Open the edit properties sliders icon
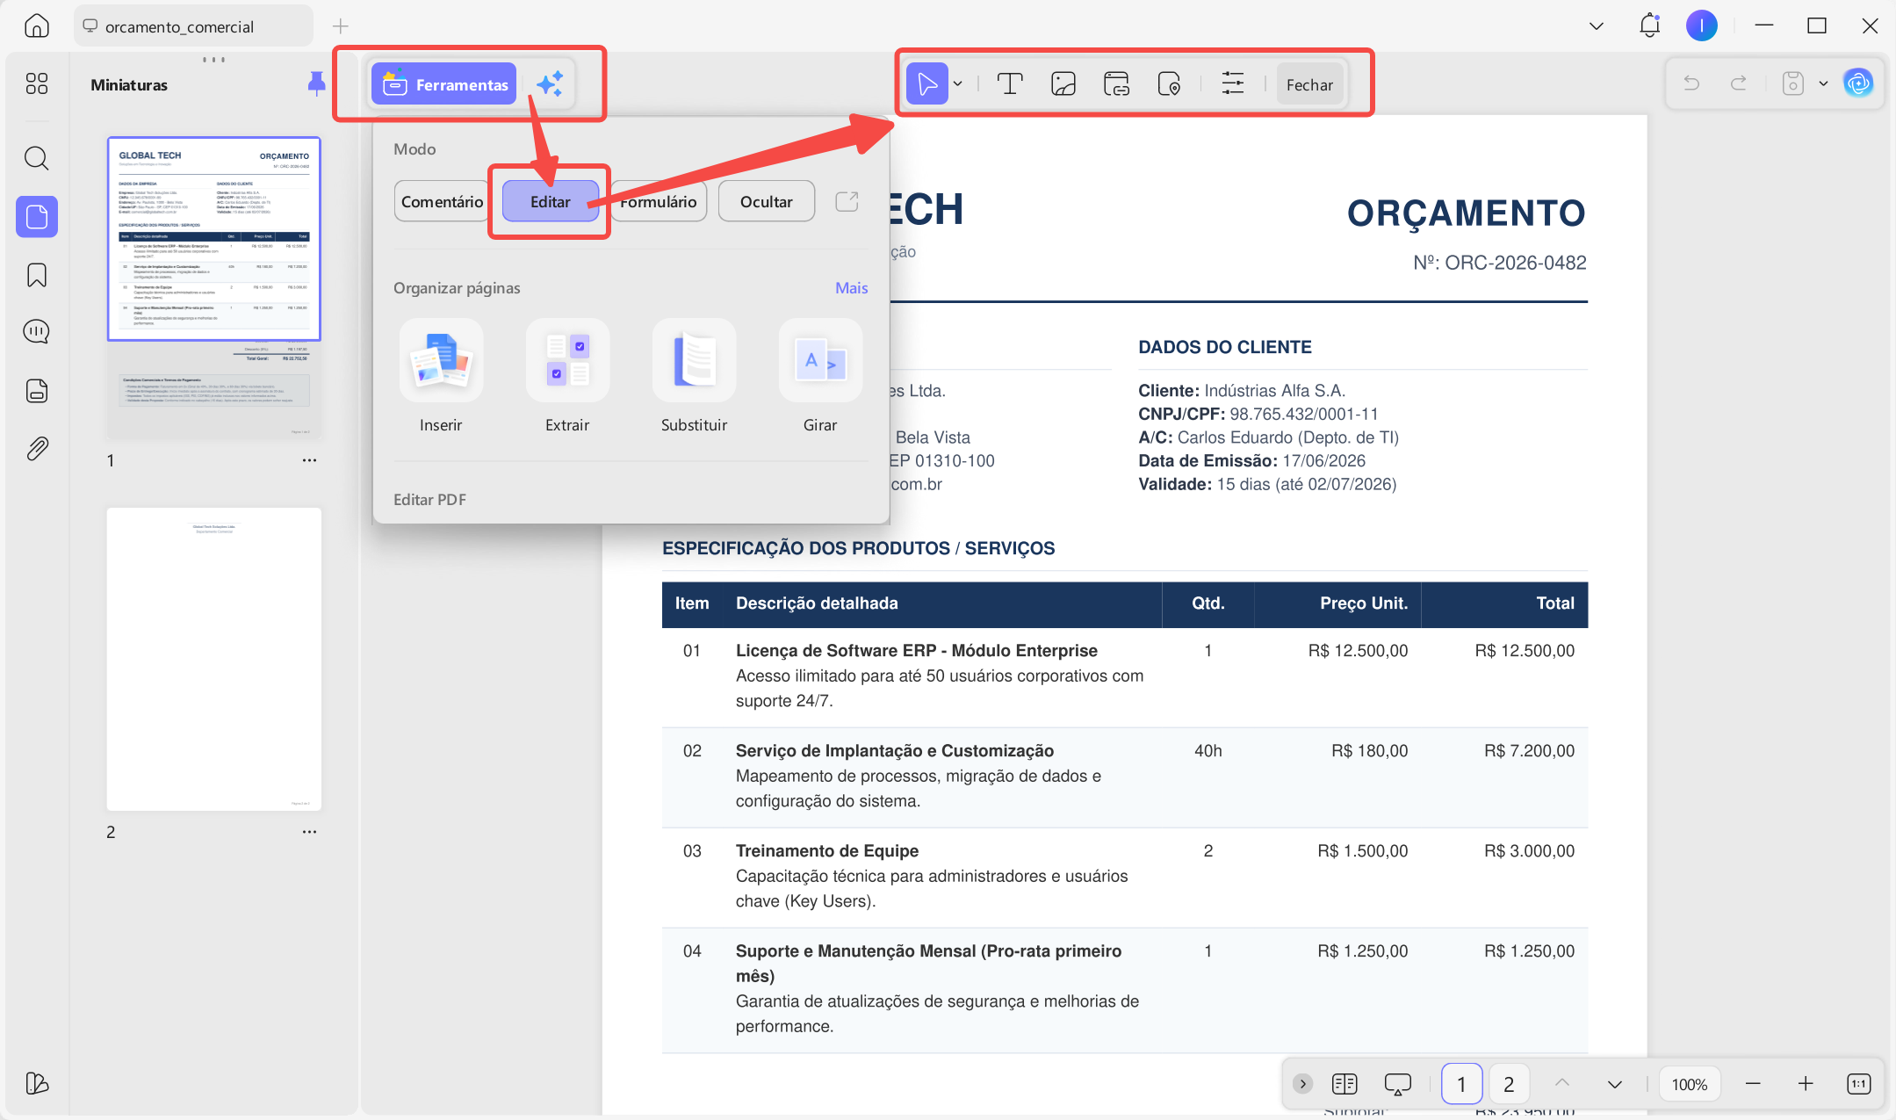The height and width of the screenshot is (1120, 1896). coord(1232,84)
